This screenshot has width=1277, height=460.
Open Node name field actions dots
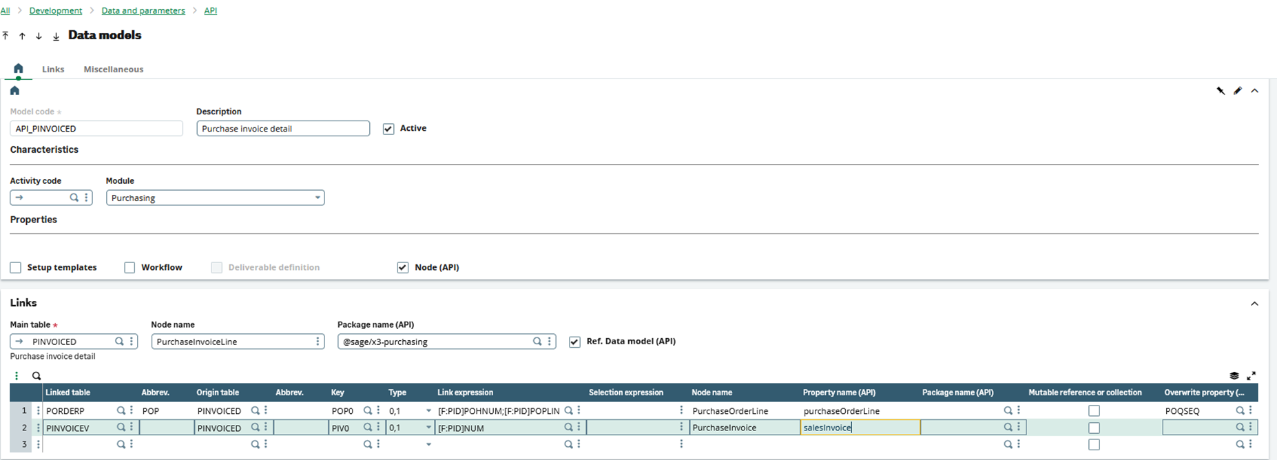coord(318,342)
